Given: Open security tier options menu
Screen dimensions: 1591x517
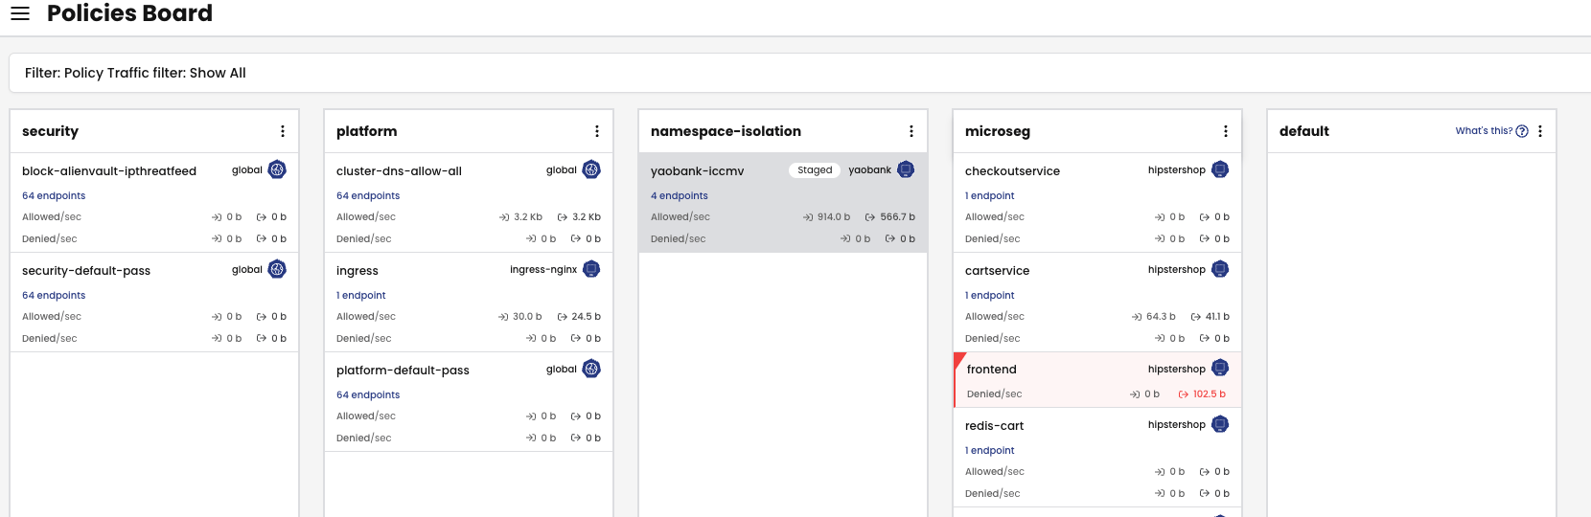Looking at the screenshot, I should pyautogui.click(x=283, y=131).
